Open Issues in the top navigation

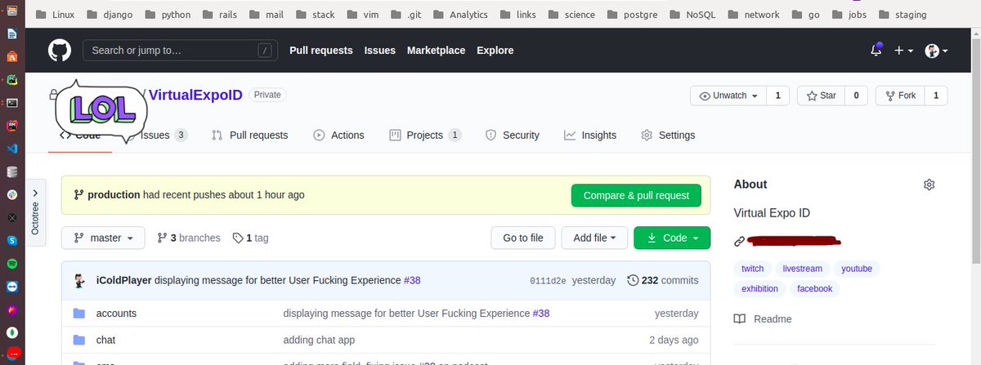(x=380, y=51)
